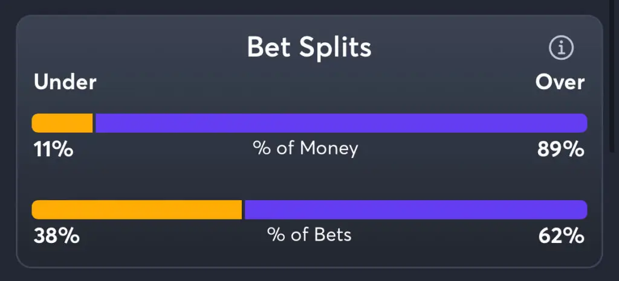
Task: Click the Bet Splits title
Action: [x=309, y=48]
